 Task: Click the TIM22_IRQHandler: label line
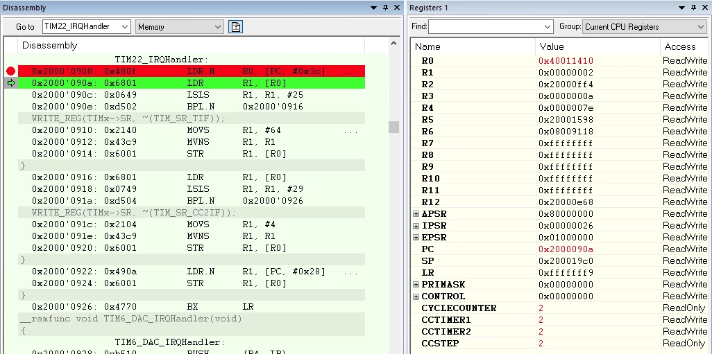click(192, 60)
